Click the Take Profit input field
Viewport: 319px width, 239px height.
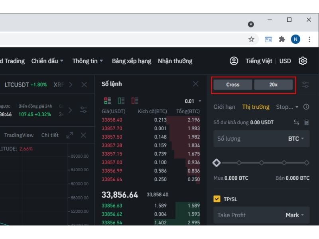click(262, 215)
